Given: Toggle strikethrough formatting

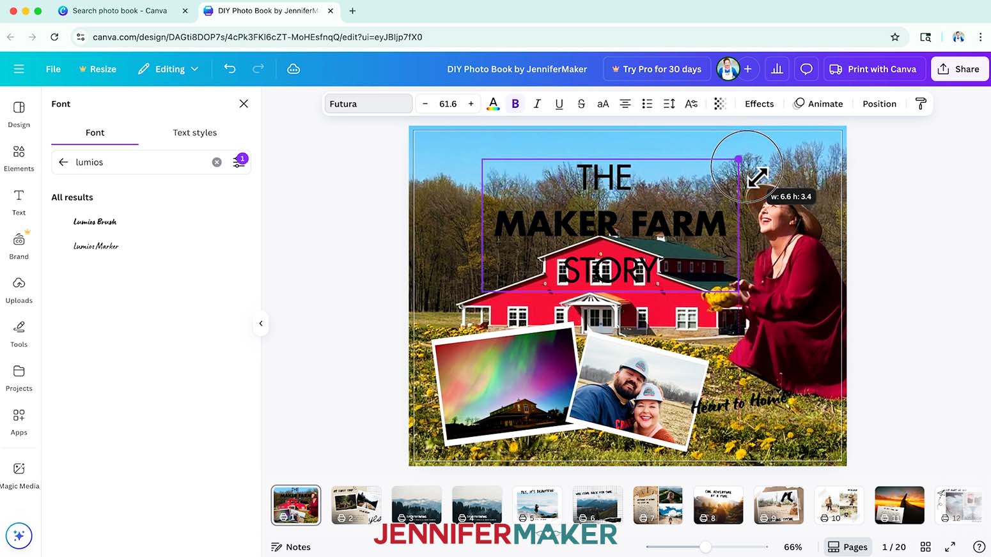Looking at the screenshot, I should click(x=581, y=103).
